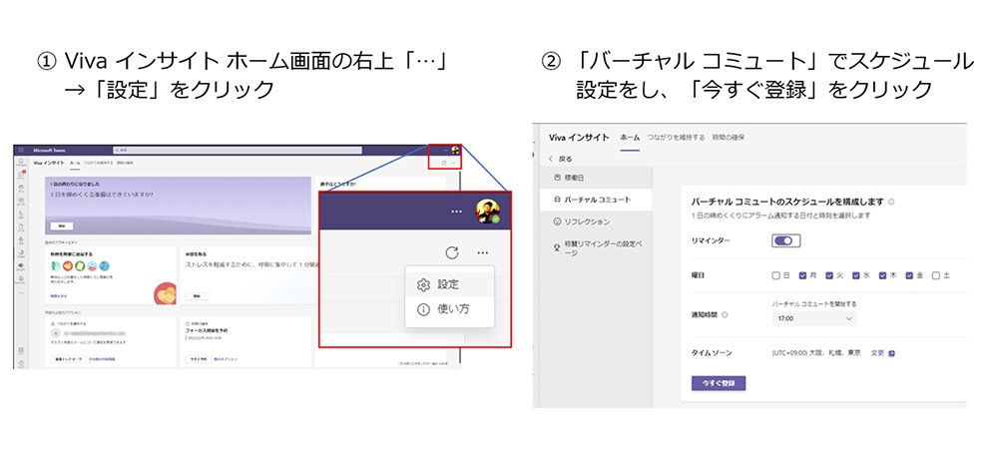Viewport: 998px width, 450px height.
Task: Click フォーカス時間を予約 heading in left screenshot
Action: [x=207, y=331]
